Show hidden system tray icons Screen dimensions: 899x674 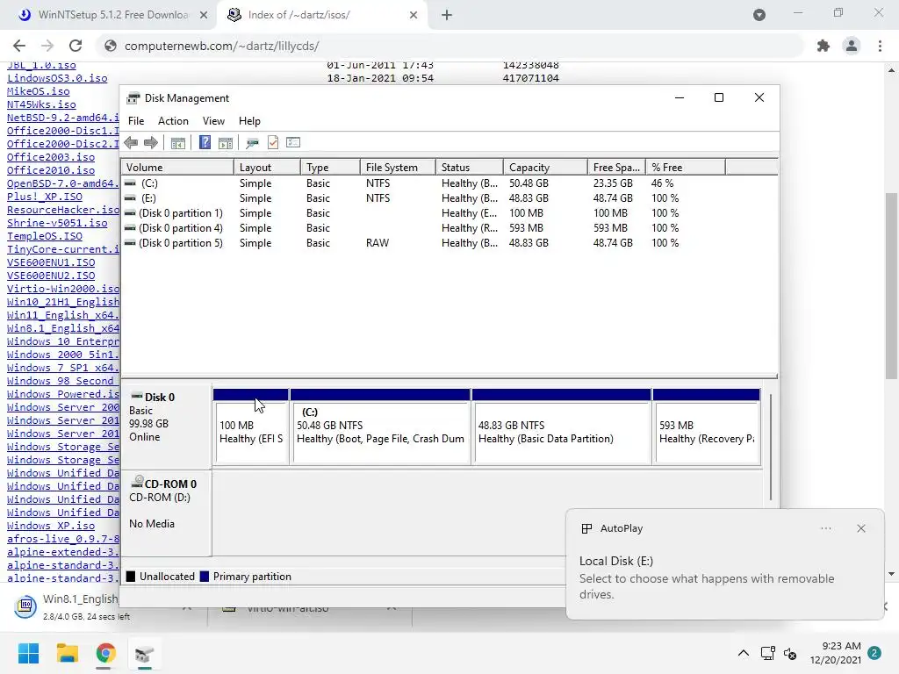pos(743,653)
